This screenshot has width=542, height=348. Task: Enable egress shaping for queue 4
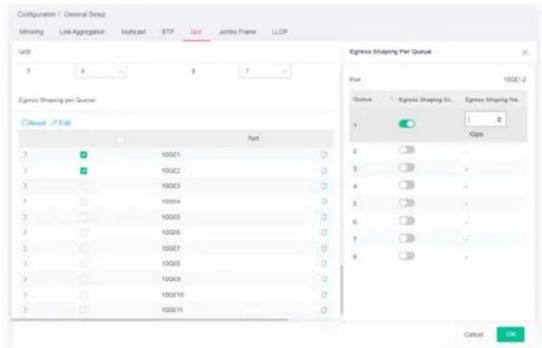tap(406, 185)
